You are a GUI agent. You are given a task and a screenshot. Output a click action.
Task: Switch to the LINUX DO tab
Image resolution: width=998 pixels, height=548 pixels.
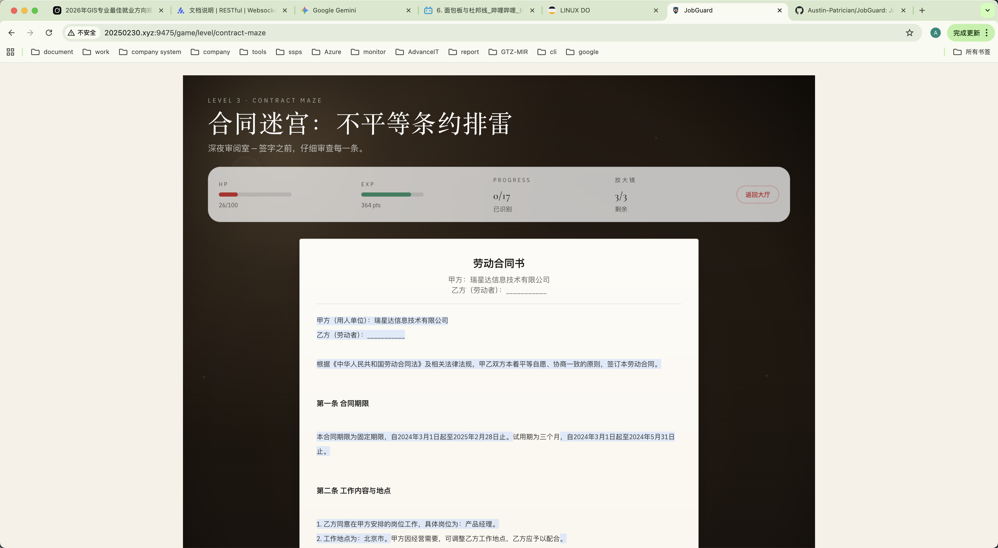[x=601, y=10]
